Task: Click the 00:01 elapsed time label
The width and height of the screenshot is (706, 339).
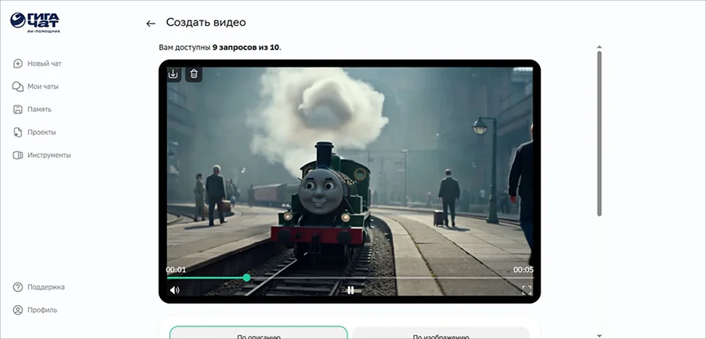Action: (176, 270)
